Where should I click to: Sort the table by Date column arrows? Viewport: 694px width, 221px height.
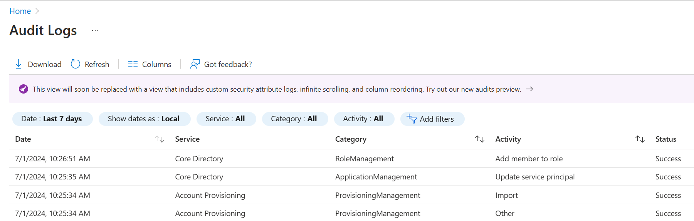point(160,139)
